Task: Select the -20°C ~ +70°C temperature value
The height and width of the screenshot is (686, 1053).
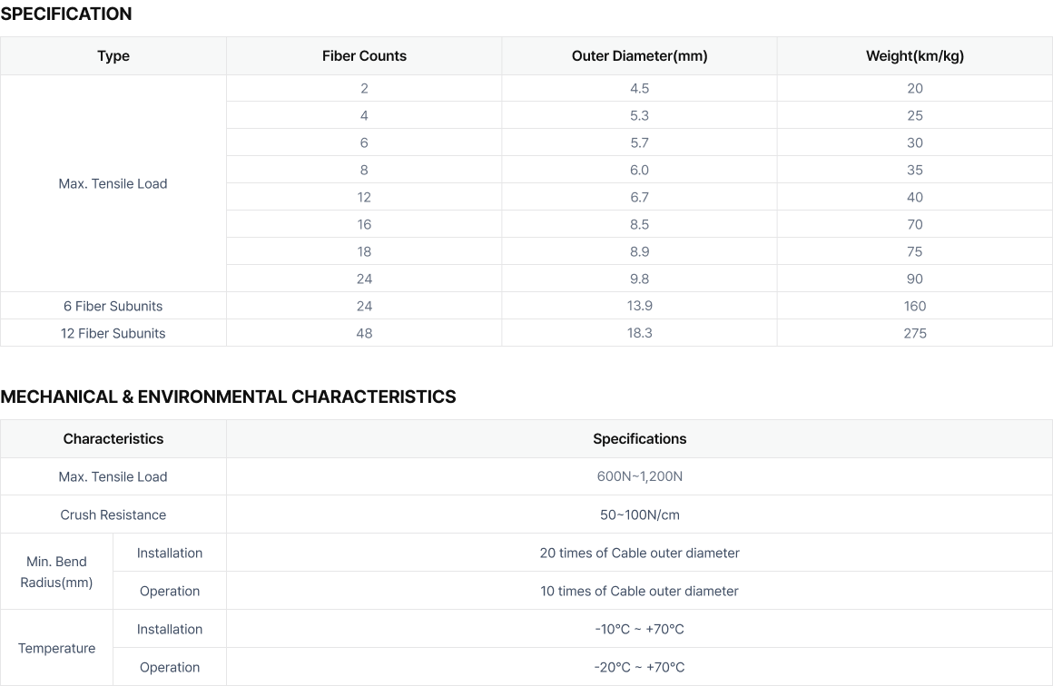Action: click(x=639, y=667)
